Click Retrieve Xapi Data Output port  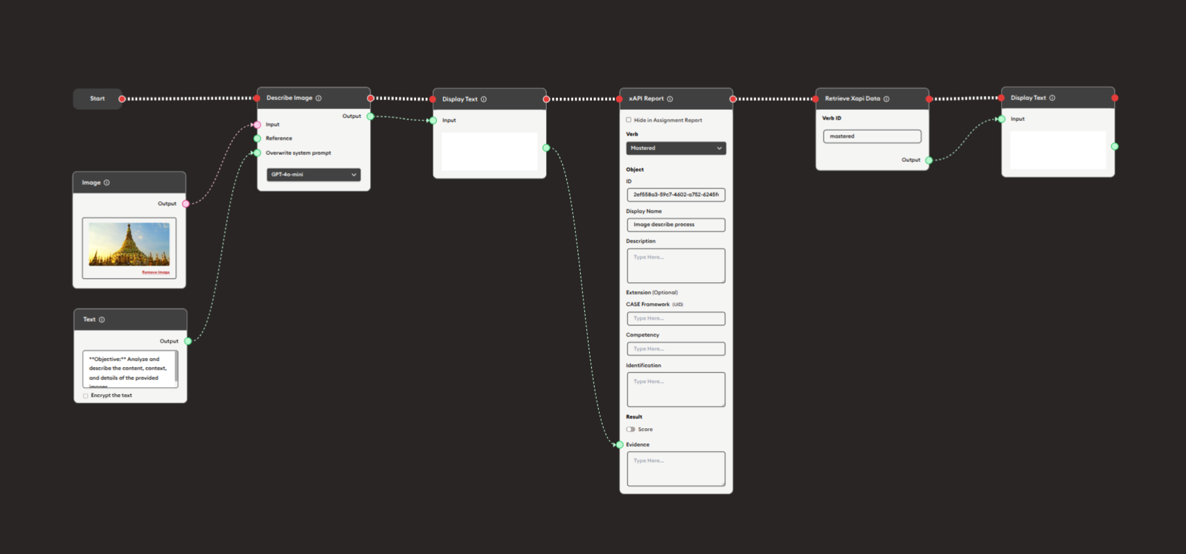click(x=929, y=160)
